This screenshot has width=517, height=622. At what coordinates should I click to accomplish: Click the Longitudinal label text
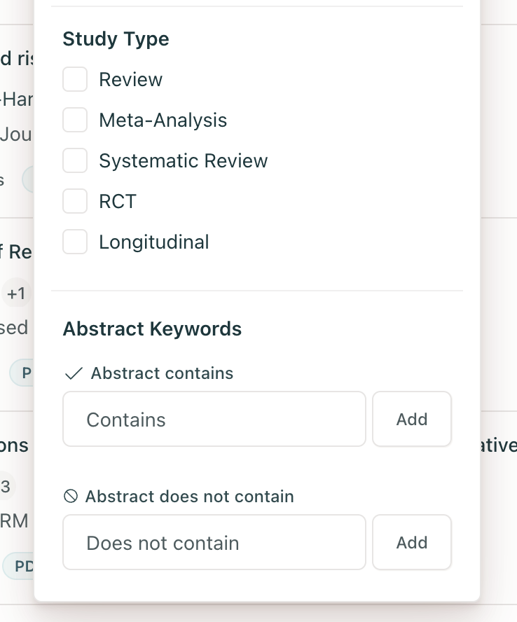154,242
